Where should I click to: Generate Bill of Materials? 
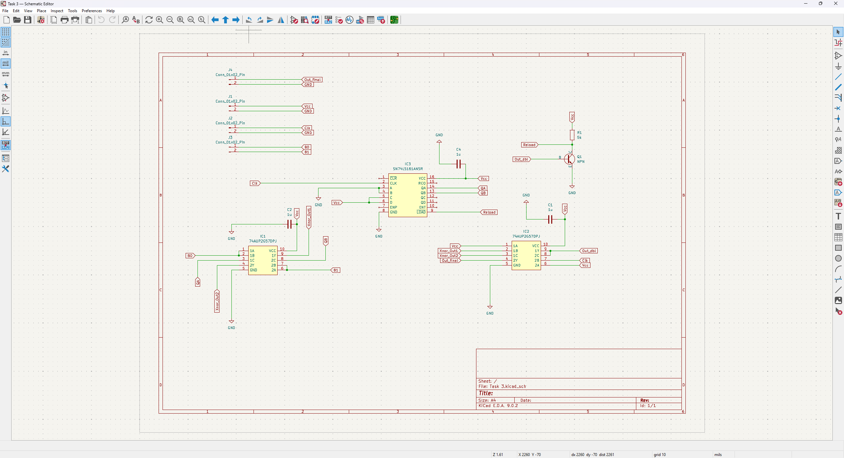tap(381, 20)
